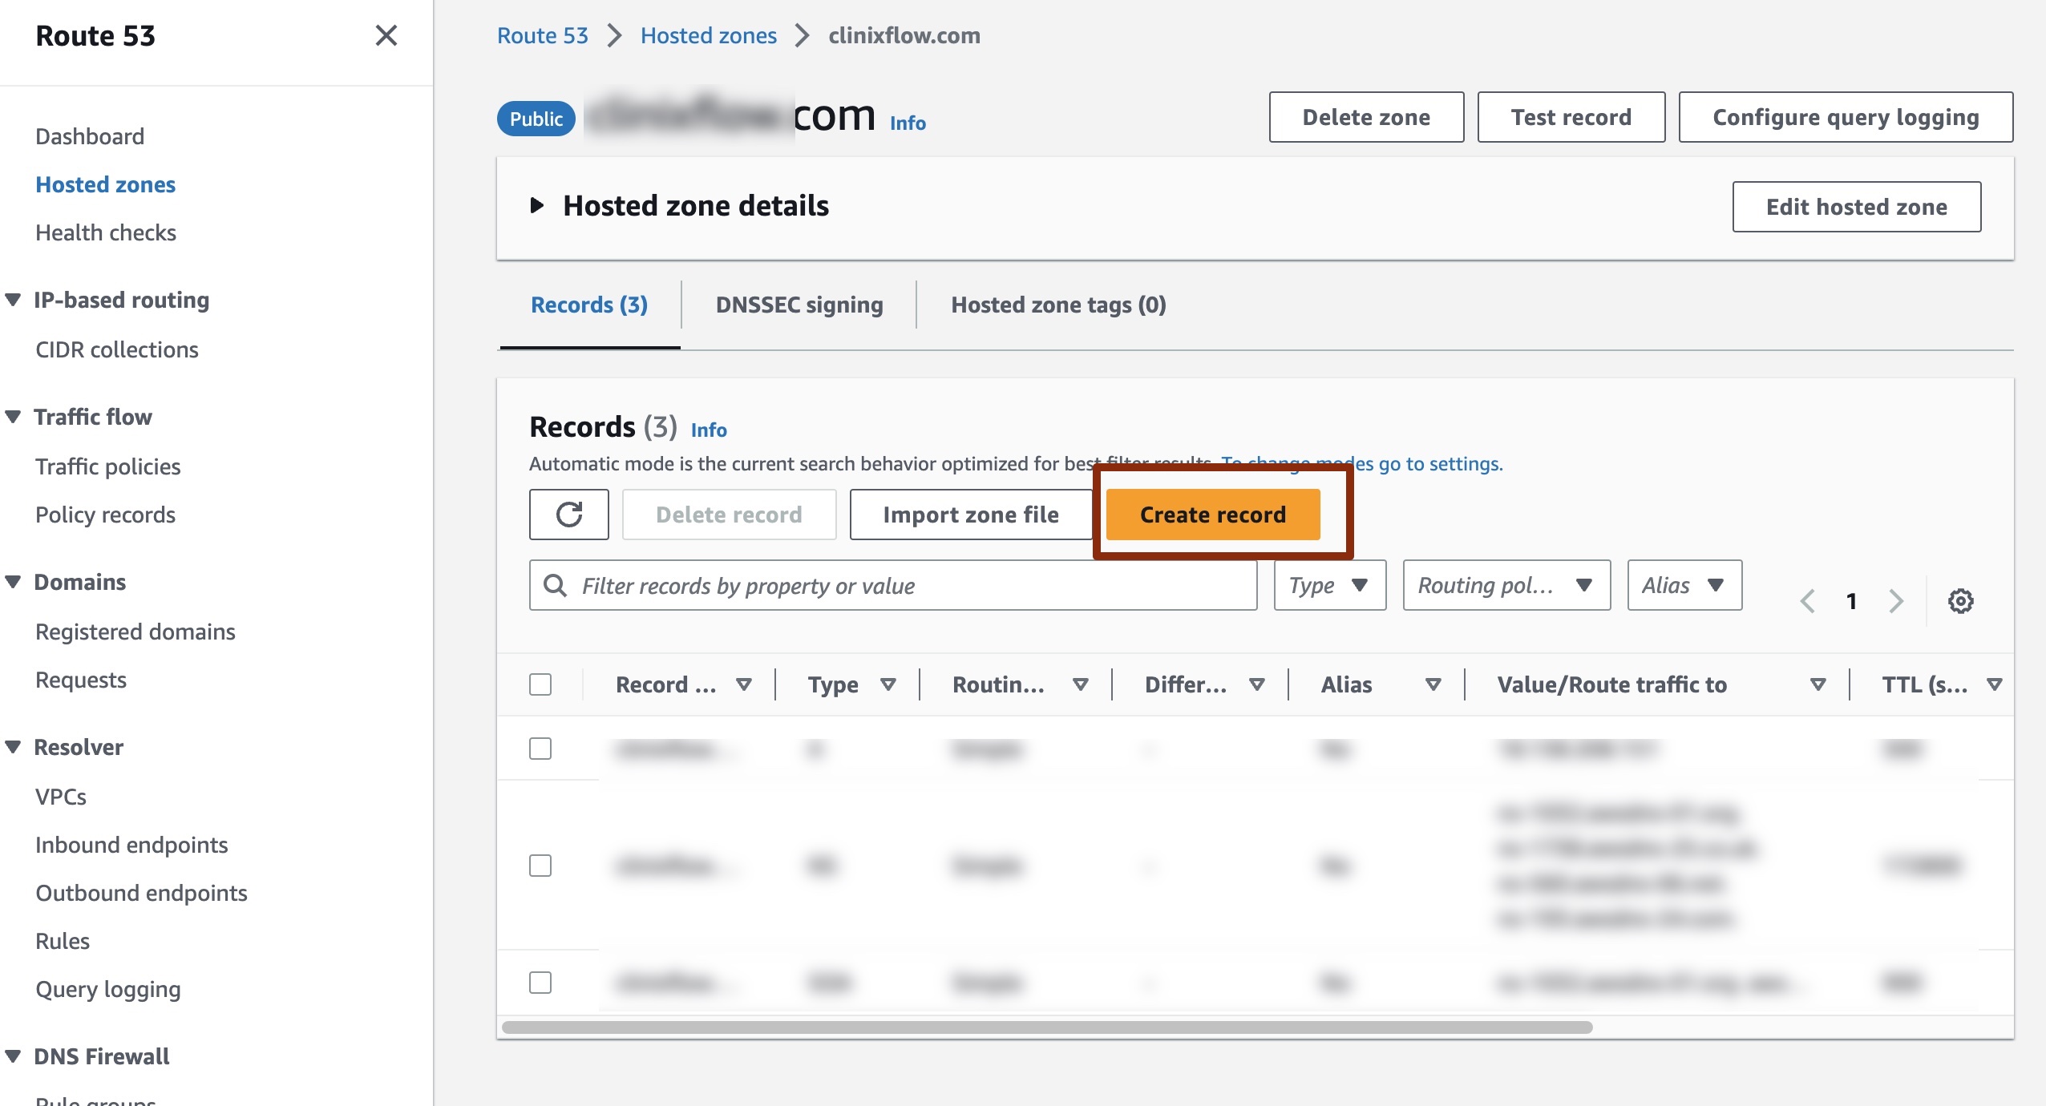Open Hosted zones in sidebar
The image size is (2046, 1106).
[105, 184]
